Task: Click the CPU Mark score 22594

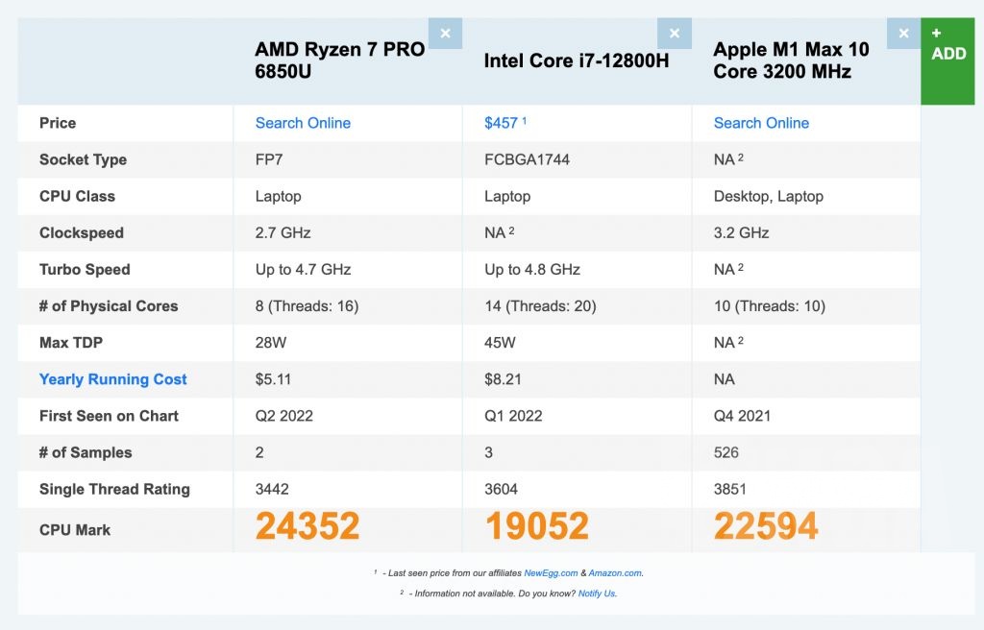Action: (766, 526)
